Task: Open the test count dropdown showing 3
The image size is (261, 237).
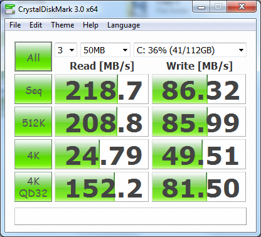Action: click(x=66, y=50)
